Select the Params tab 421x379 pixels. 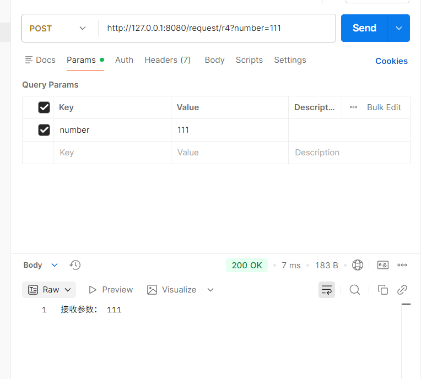[x=85, y=60]
